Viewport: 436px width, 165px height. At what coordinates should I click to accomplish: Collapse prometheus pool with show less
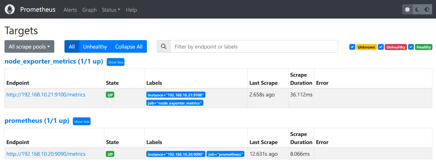[x=82, y=121]
